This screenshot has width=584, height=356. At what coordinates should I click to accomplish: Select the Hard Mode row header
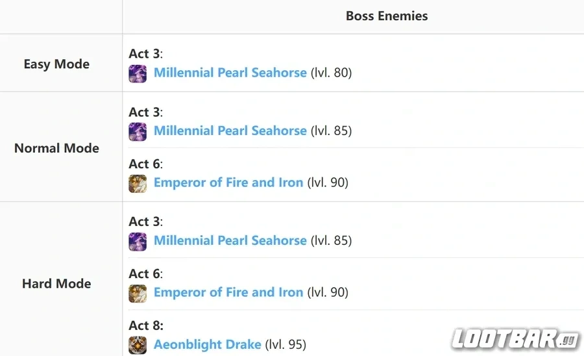[x=56, y=284]
